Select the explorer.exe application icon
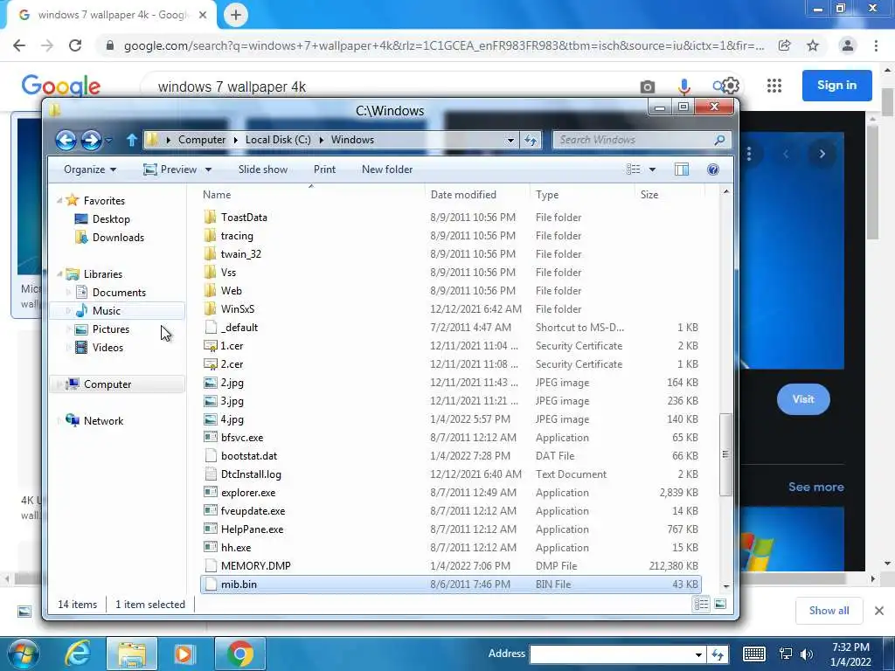This screenshot has height=671, width=895. [211, 493]
